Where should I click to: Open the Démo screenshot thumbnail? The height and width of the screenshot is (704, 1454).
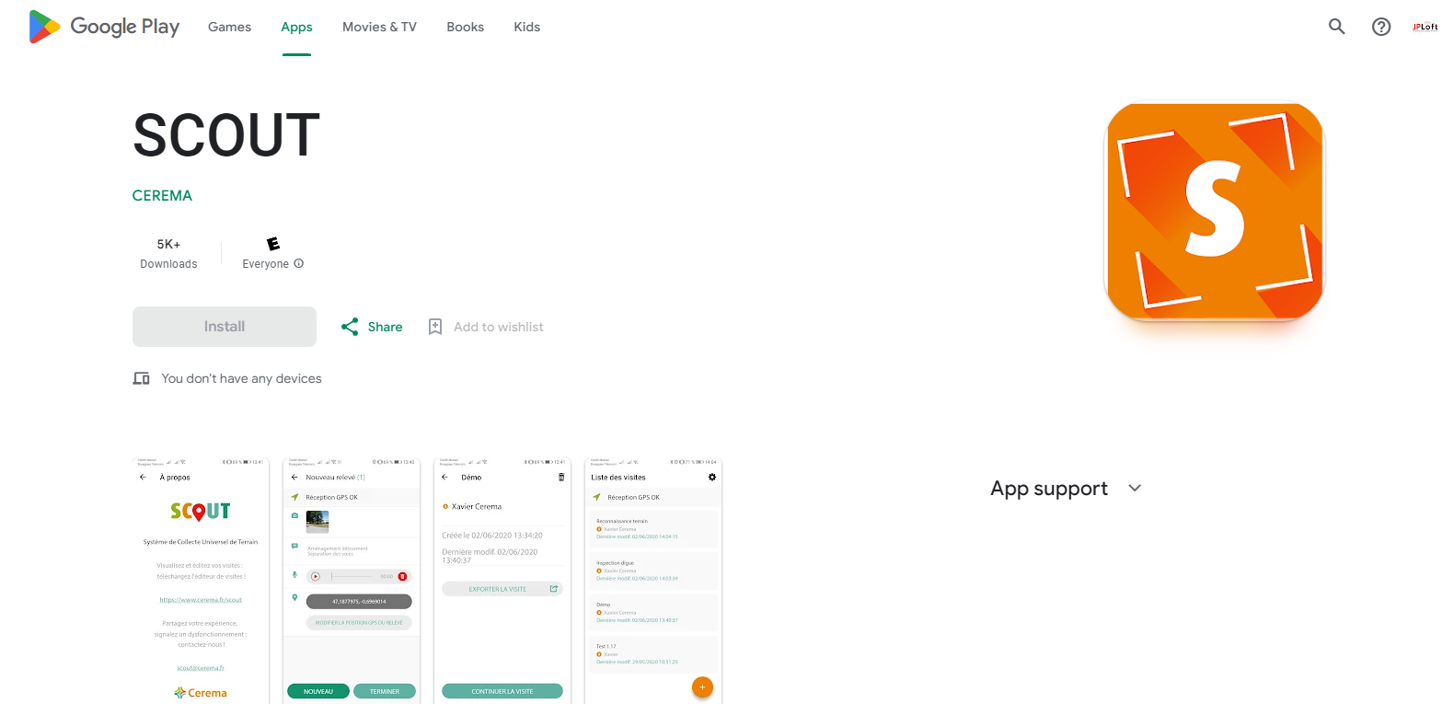pos(502,581)
